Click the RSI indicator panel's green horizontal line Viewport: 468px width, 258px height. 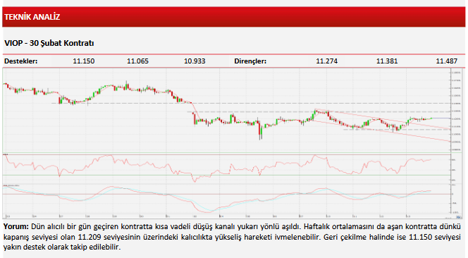pyautogui.click(x=226, y=175)
